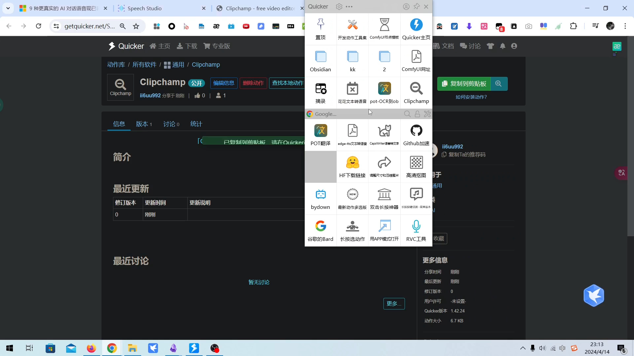This screenshot has width=634, height=356.
Task: Run the Github加速 action
Action: [416, 134]
